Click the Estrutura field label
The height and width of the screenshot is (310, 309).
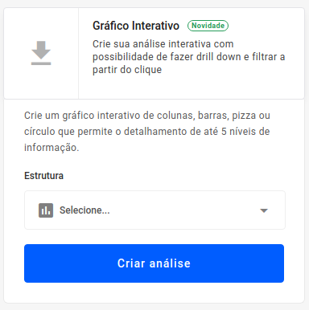pos(44,176)
